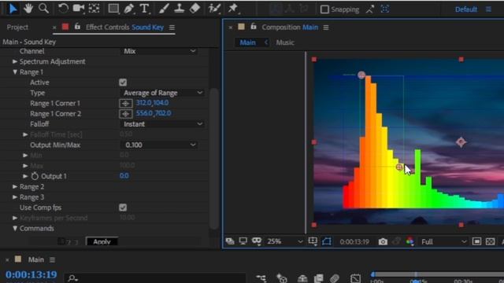
Task: Open the Show Channel color management icon
Action: [409, 241]
